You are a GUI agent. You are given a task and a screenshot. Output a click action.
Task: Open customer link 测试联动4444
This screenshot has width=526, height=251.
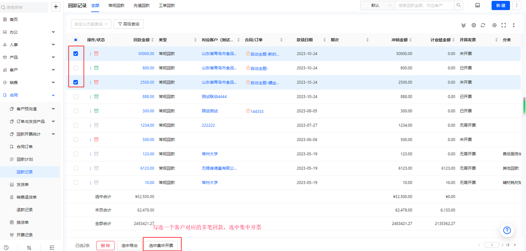click(x=214, y=97)
